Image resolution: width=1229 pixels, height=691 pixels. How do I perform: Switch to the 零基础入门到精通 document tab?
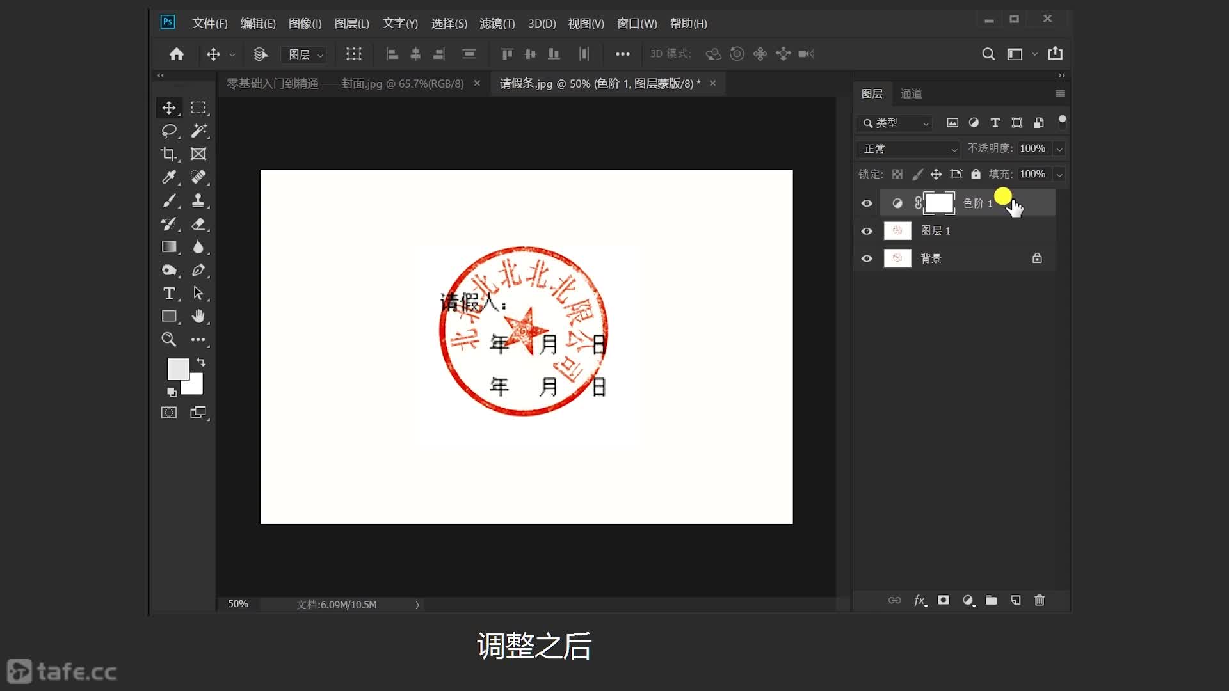[x=345, y=84]
